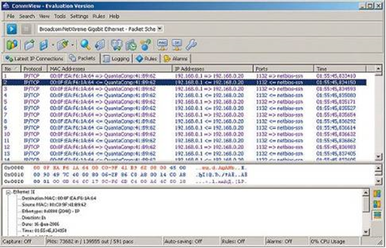The image size is (386, 248).
Task: Click the open folder toolbar icon
Action: point(29,44)
